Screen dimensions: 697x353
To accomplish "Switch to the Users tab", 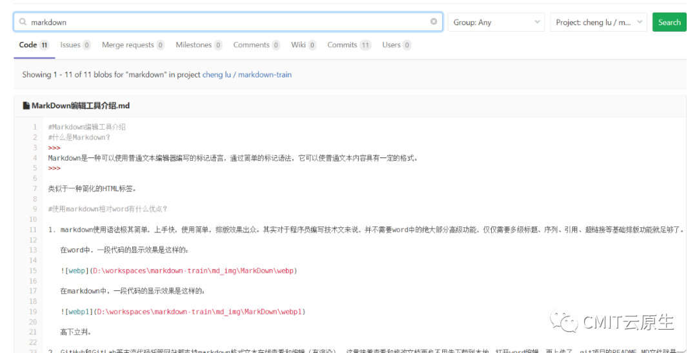I will pyautogui.click(x=396, y=45).
